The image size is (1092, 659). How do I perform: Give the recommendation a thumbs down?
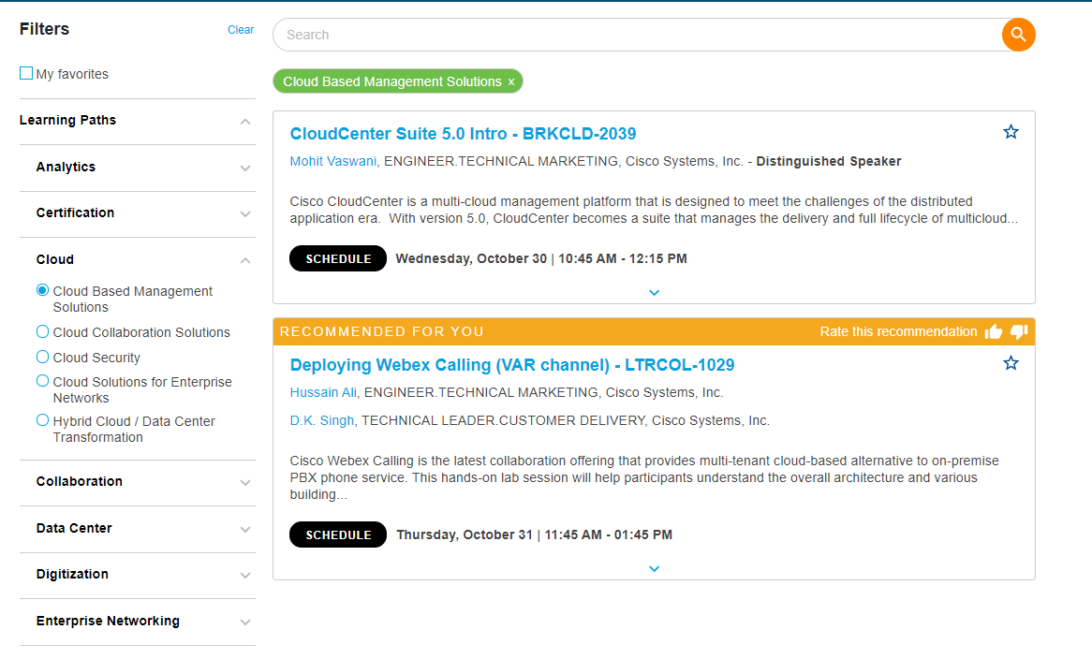[1019, 331]
